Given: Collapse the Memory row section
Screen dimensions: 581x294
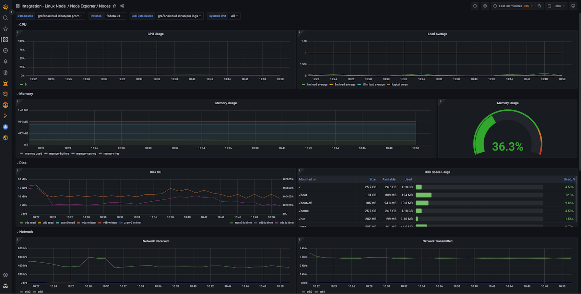Looking at the screenshot, I should 26,94.
